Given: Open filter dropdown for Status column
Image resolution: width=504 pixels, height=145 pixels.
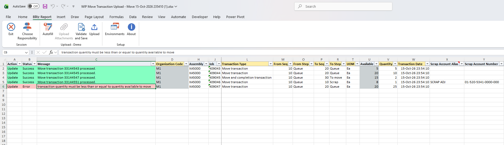Looking at the screenshot, I should point(34,64).
